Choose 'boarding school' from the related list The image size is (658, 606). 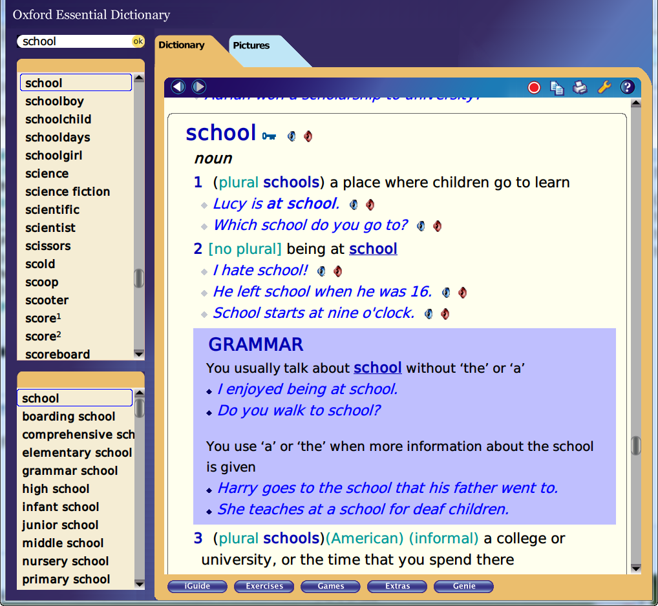[x=69, y=417]
